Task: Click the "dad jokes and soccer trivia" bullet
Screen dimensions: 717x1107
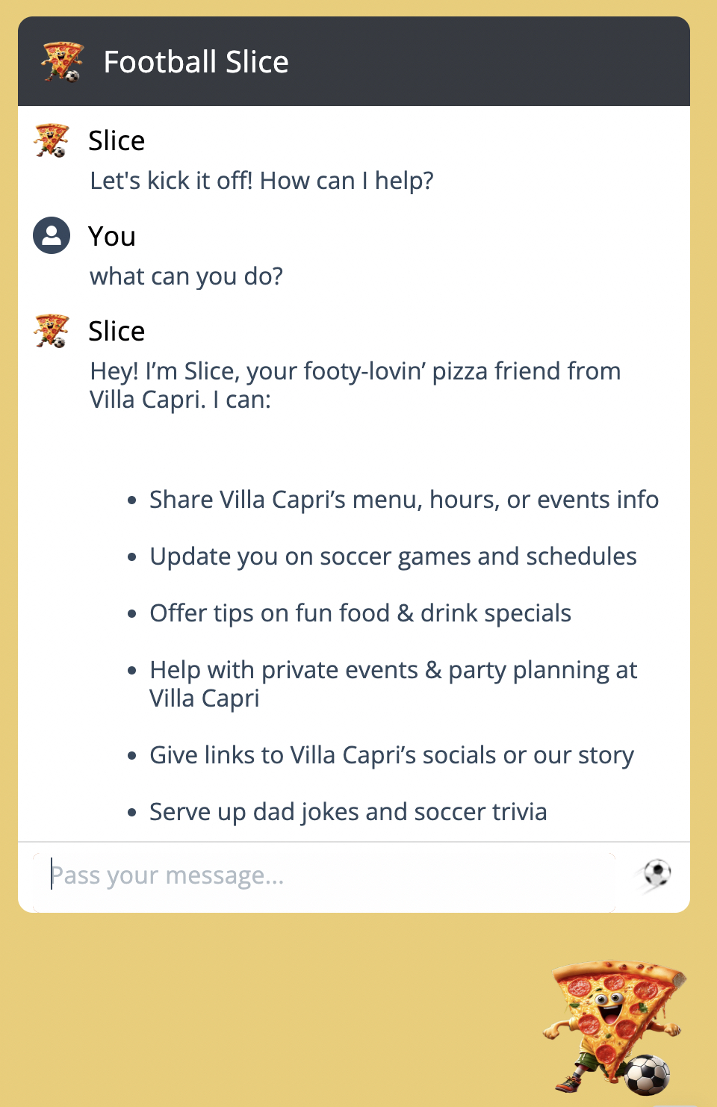Action: click(348, 812)
